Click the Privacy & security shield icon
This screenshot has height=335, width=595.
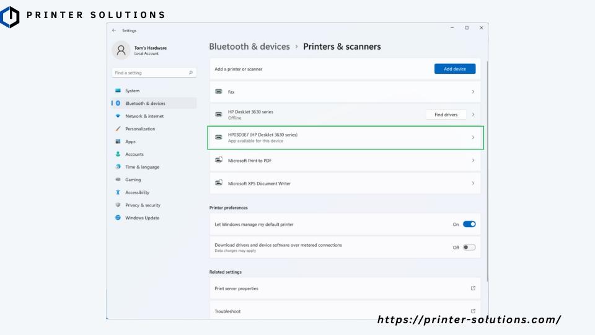point(118,205)
